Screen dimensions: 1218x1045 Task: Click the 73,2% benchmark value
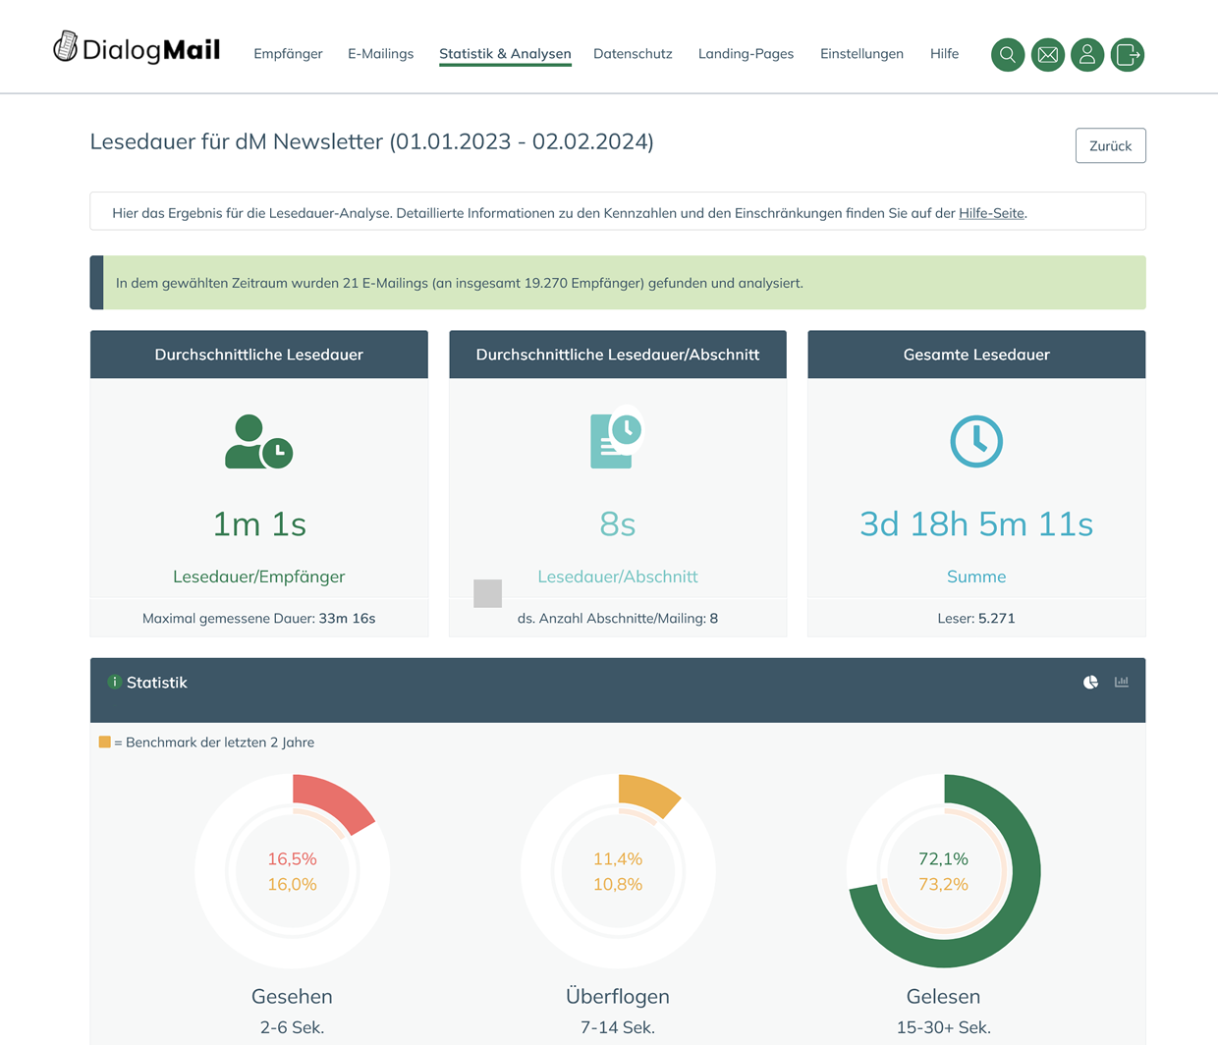click(943, 885)
